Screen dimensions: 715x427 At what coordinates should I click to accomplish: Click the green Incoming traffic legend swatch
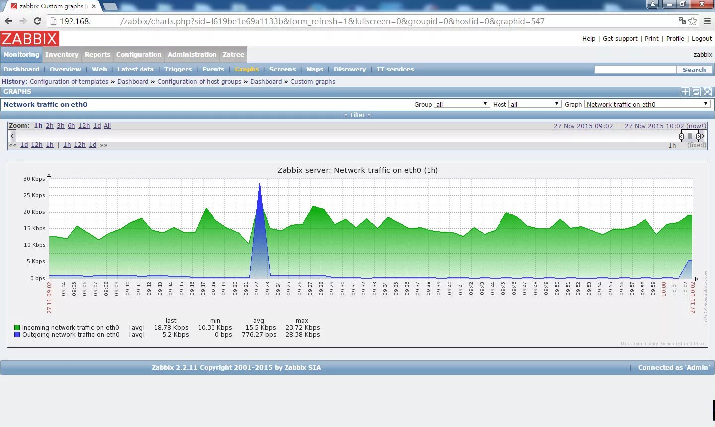pos(17,328)
